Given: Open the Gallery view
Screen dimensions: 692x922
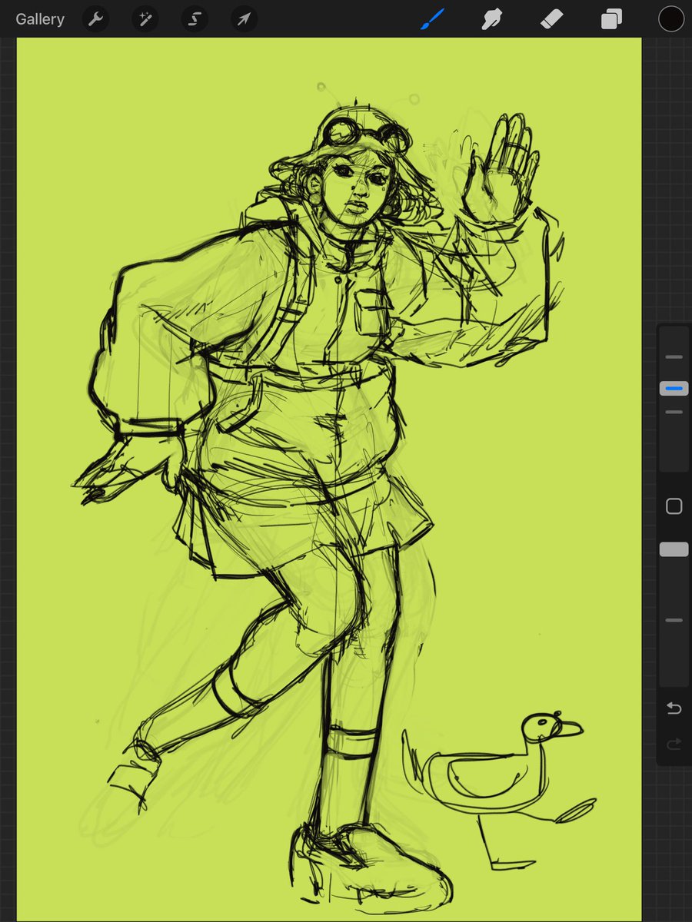Looking at the screenshot, I should tap(40, 19).
